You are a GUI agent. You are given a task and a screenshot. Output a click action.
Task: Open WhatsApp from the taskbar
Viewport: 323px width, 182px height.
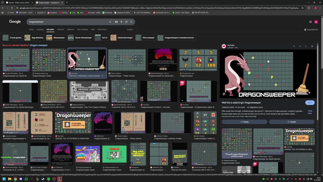26,179
